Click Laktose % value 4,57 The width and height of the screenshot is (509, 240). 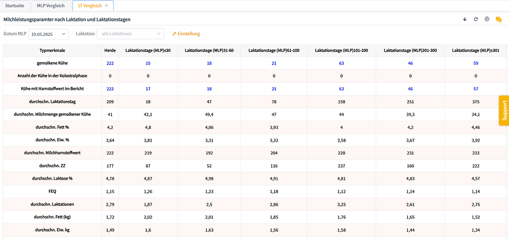tap(476, 178)
